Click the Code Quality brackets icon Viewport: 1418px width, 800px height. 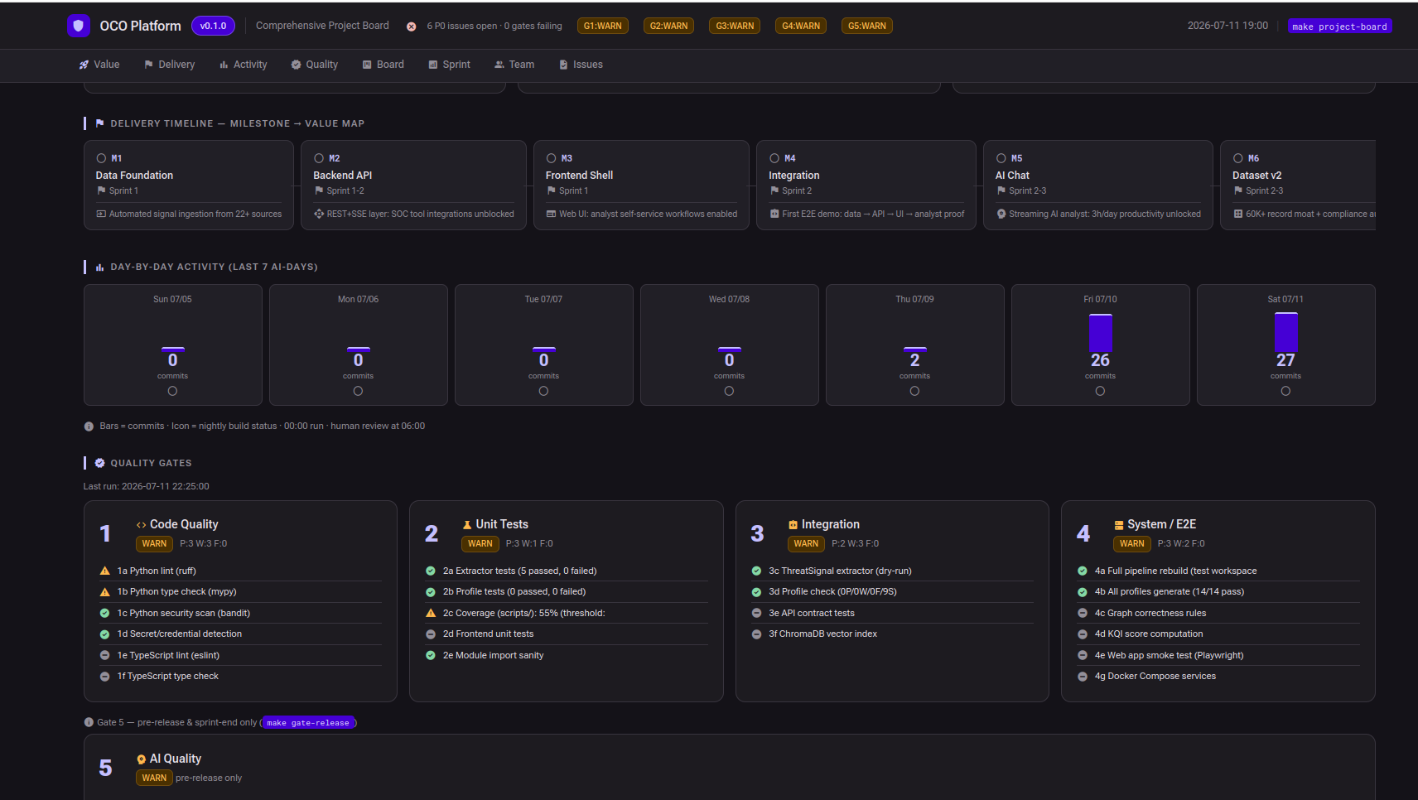coord(142,525)
